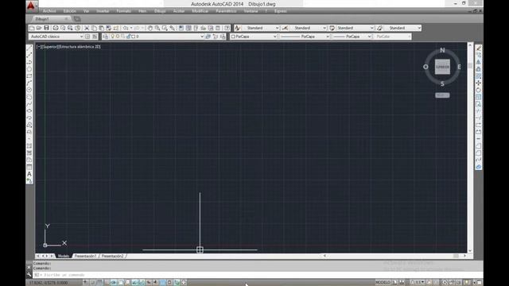Click the Table Style icon beside Standard
Image resolution: width=509 pixels, height=286 pixels.
point(332,29)
